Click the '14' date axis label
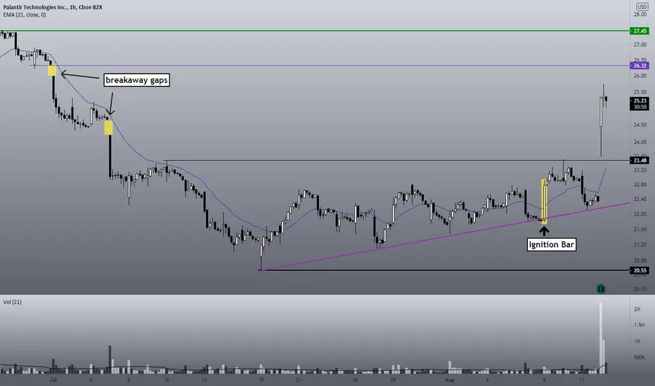The width and height of the screenshot is (655, 386). point(205,380)
